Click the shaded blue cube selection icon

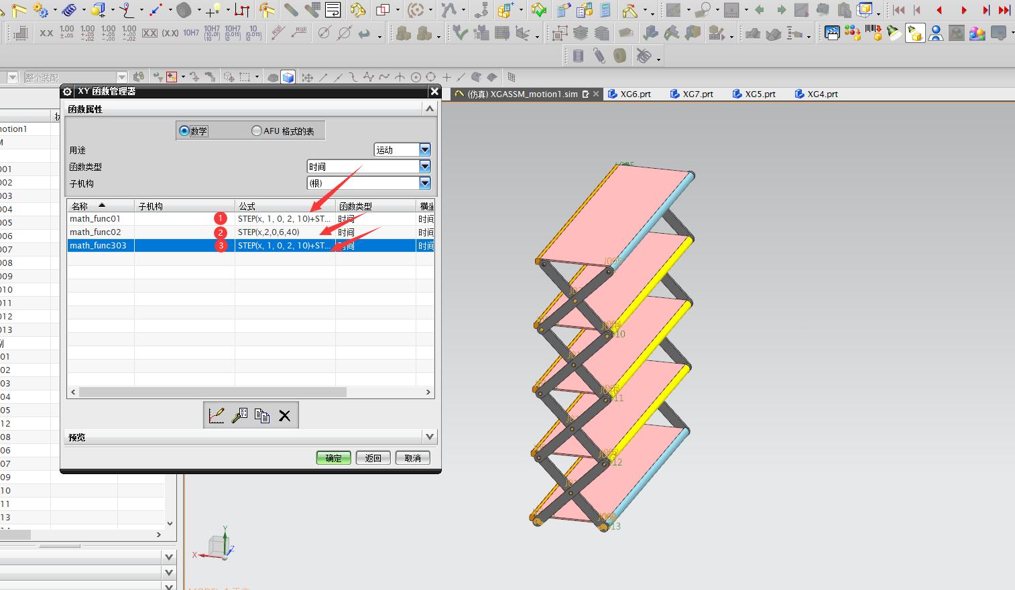click(x=288, y=77)
